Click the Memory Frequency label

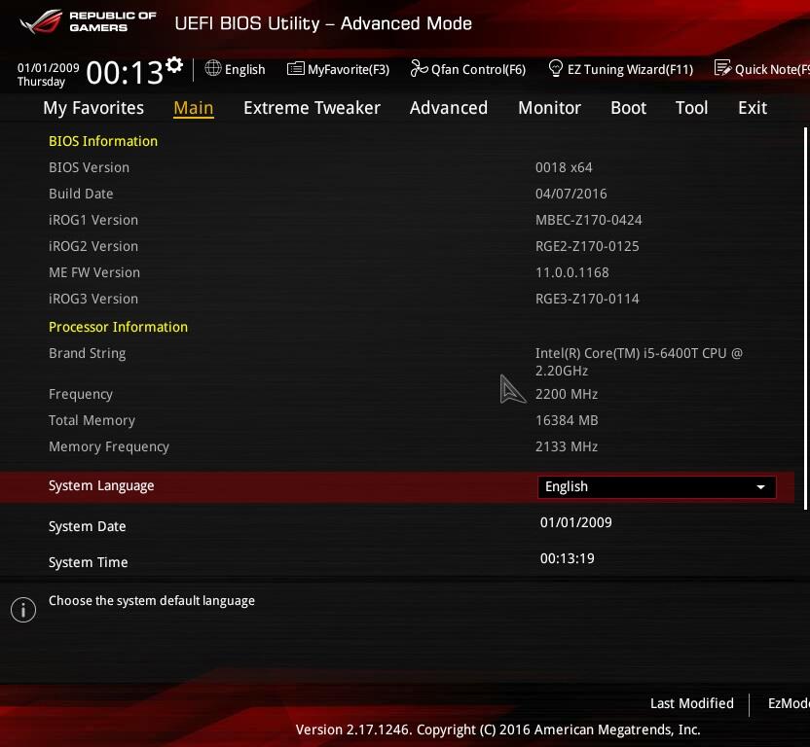(x=109, y=447)
